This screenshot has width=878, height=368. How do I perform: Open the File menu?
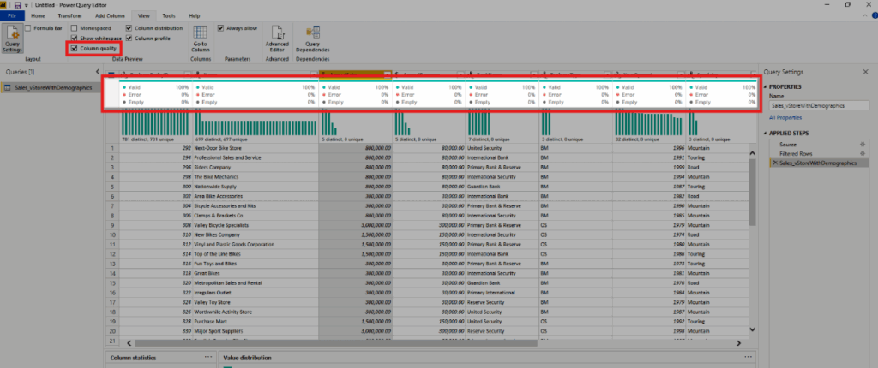12,16
